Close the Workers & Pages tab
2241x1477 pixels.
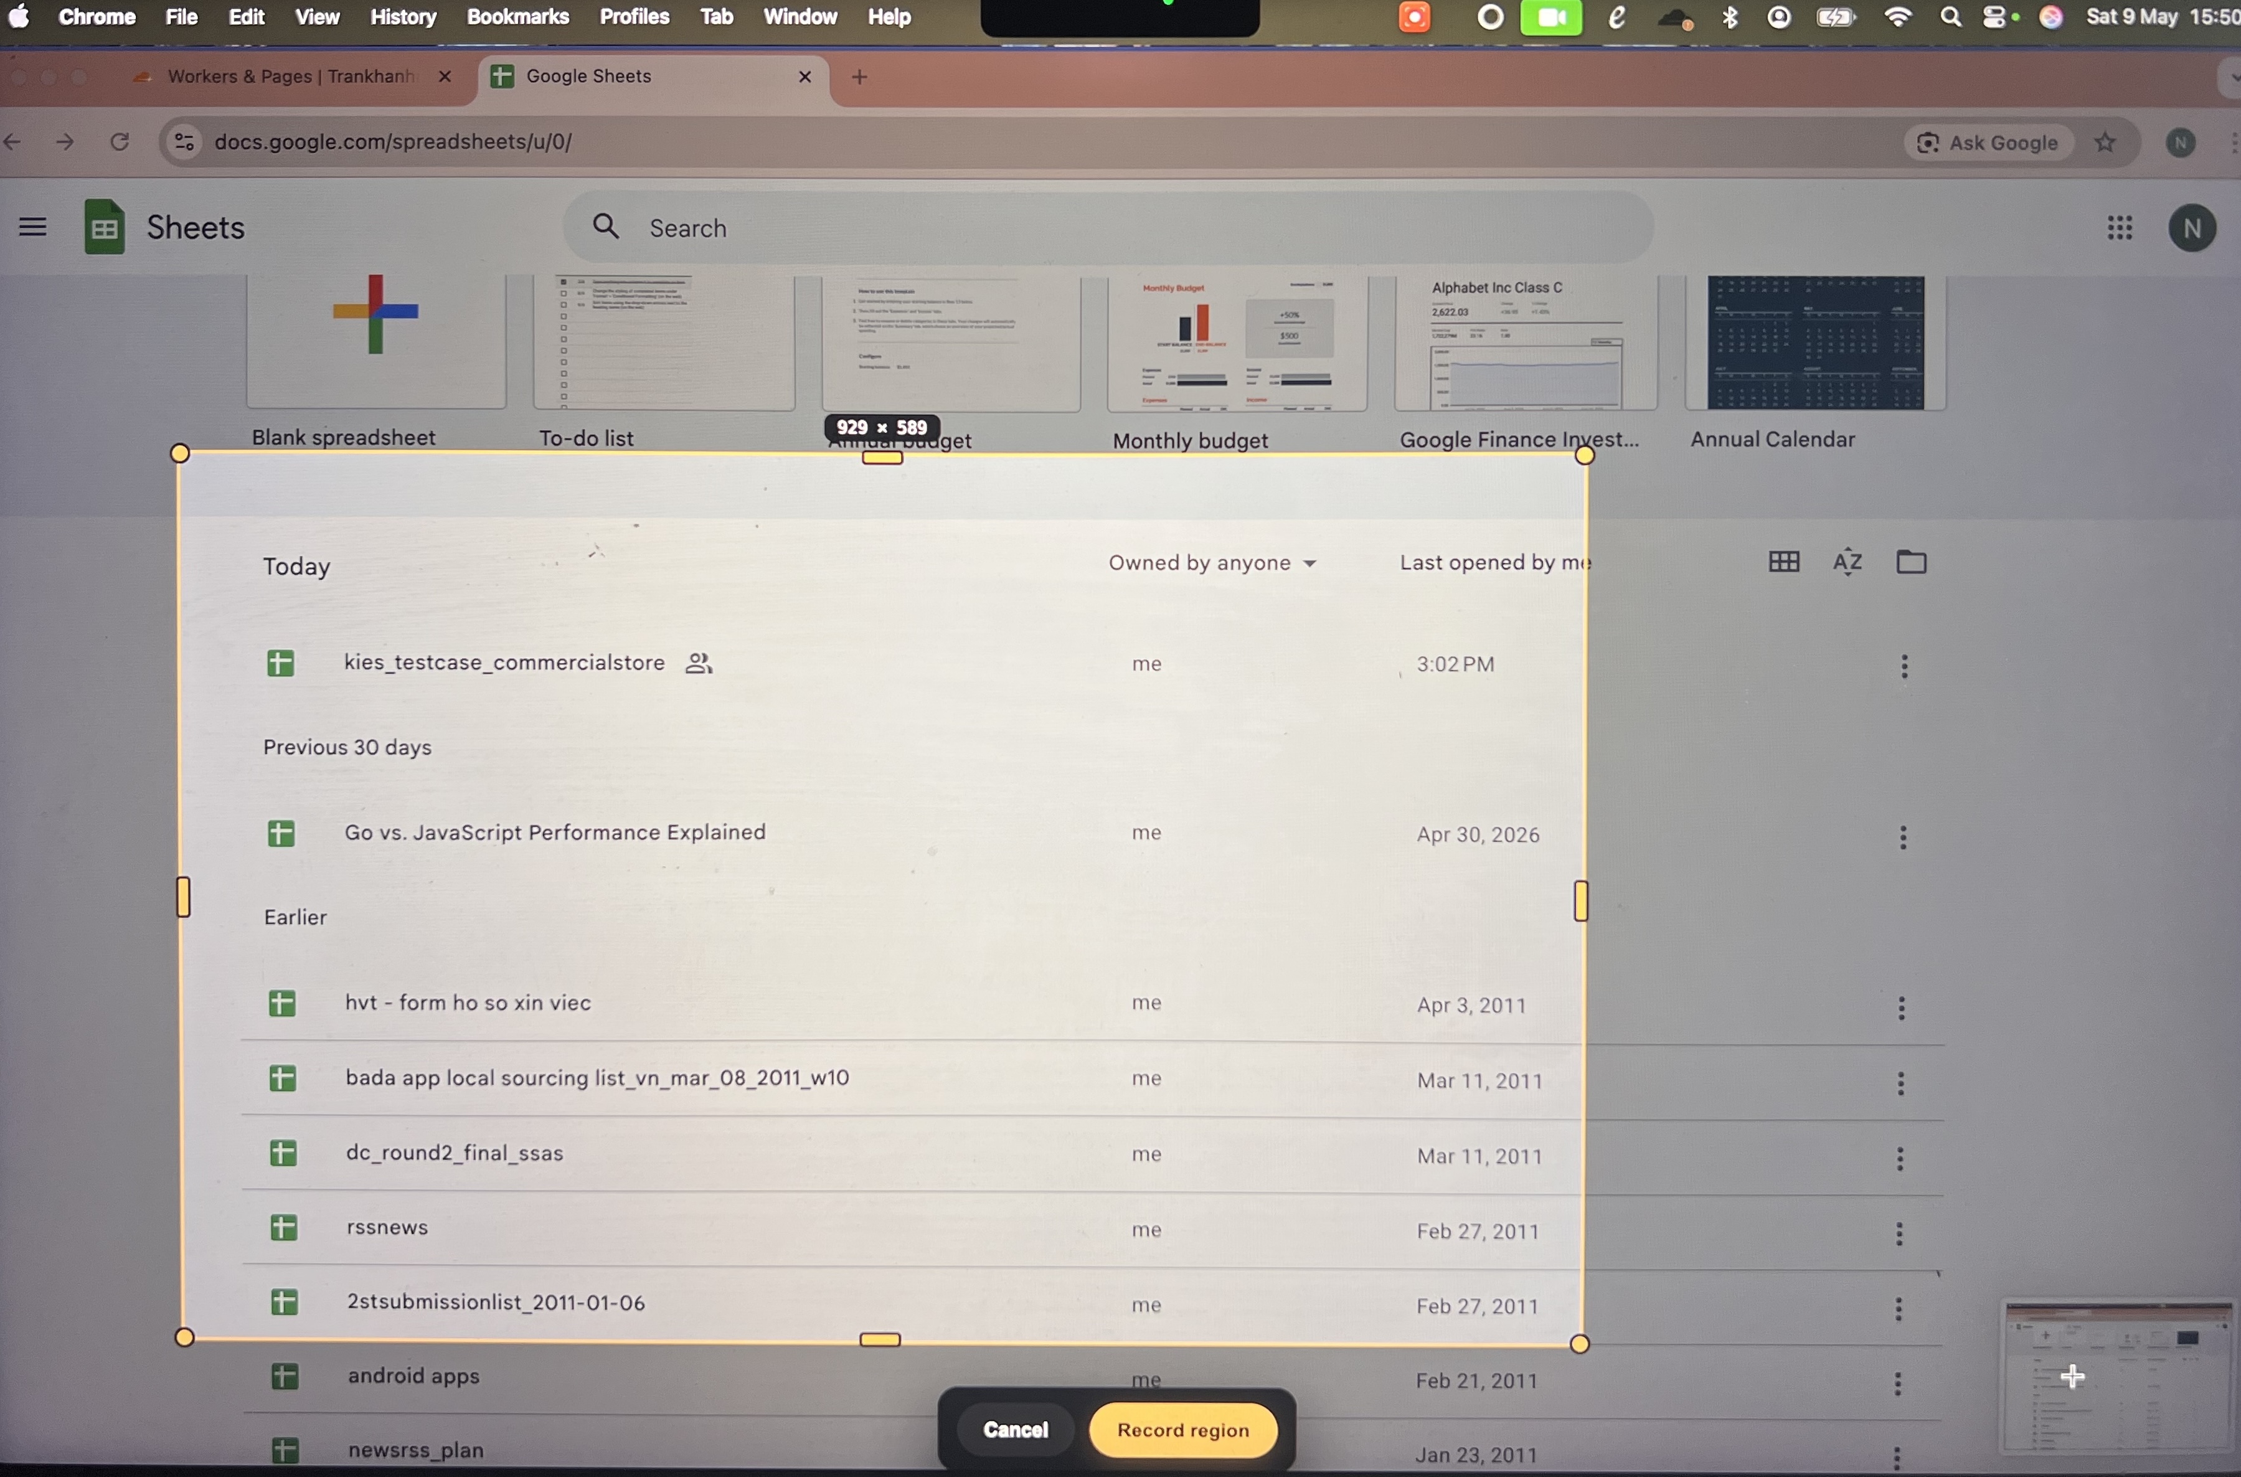[445, 77]
